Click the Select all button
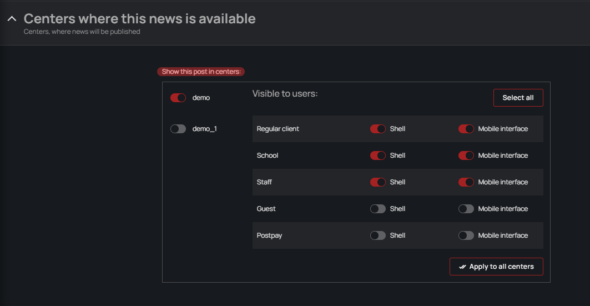Screen dimensions: 590x306 pyautogui.click(x=518, y=98)
